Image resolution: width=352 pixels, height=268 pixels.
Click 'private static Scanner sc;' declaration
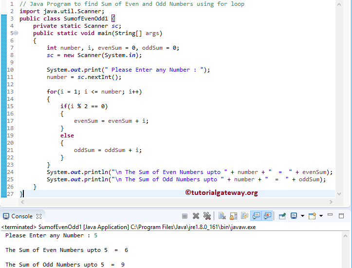click(77, 26)
